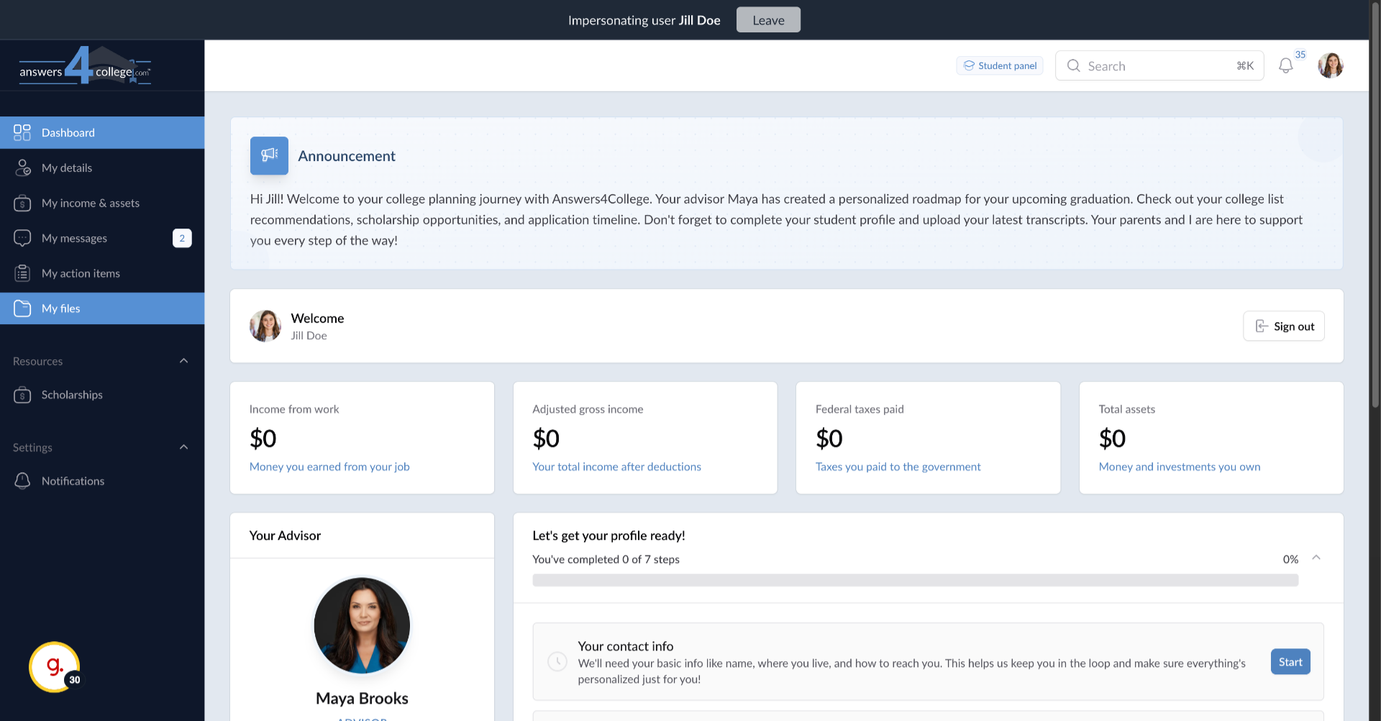
Task: Click the Resources section label
Action: pyautogui.click(x=37, y=361)
